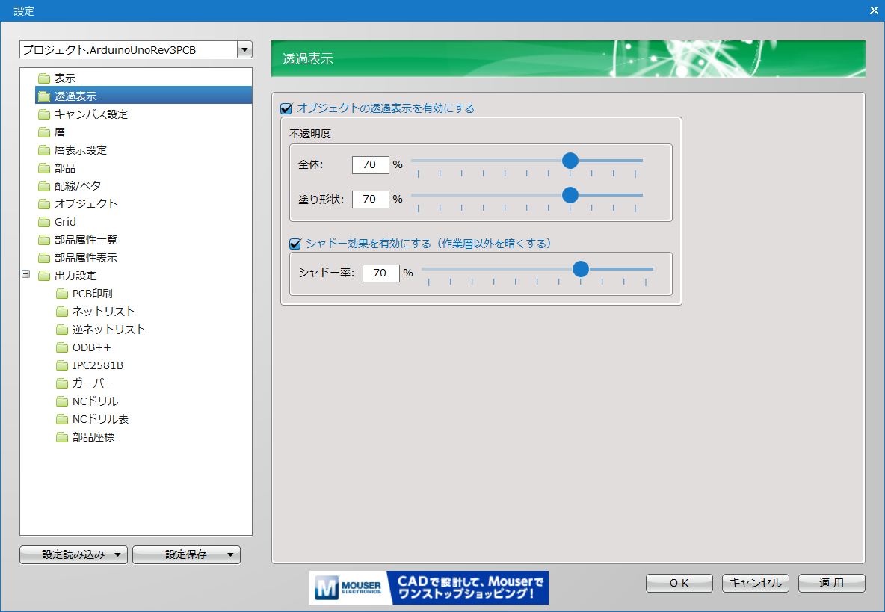Open the プロジェクト.ArduinoUnoRev3PCB dropdown
Screen dimensions: 885x612
coord(244,50)
